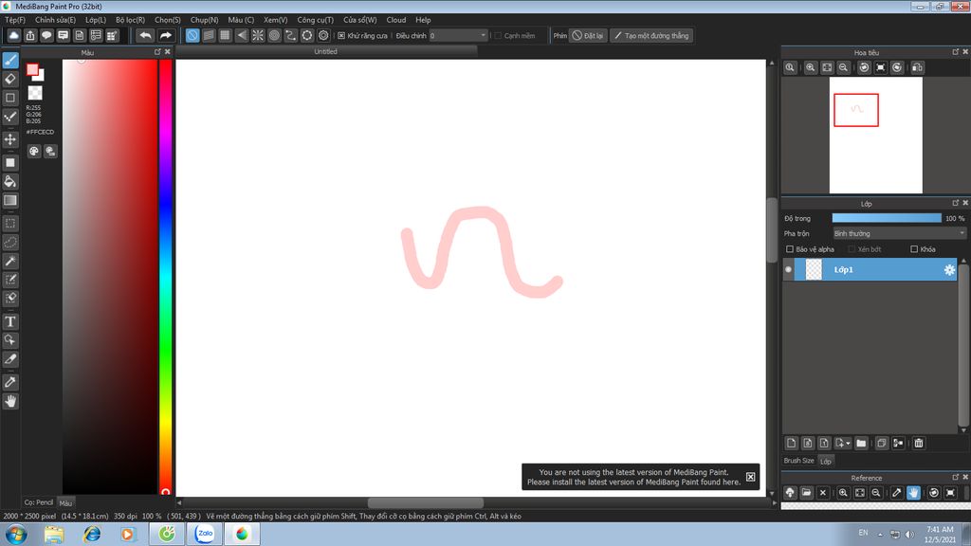Open the cloud icon in top toolbar

(13, 35)
